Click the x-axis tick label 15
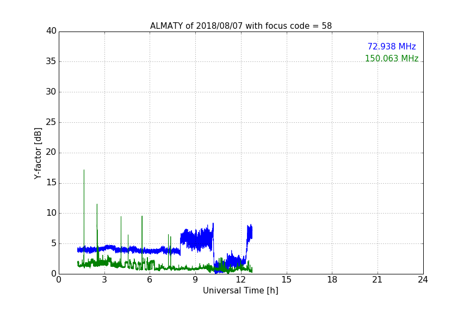The width and height of the screenshot is (470, 313). click(x=287, y=280)
